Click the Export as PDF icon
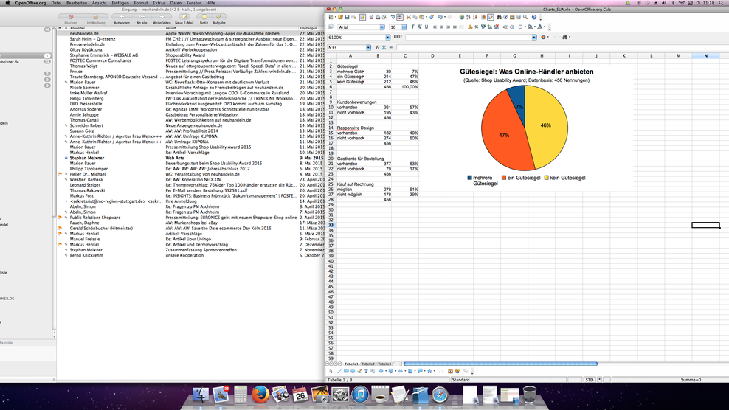729x410 pixels. coord(371,17)
